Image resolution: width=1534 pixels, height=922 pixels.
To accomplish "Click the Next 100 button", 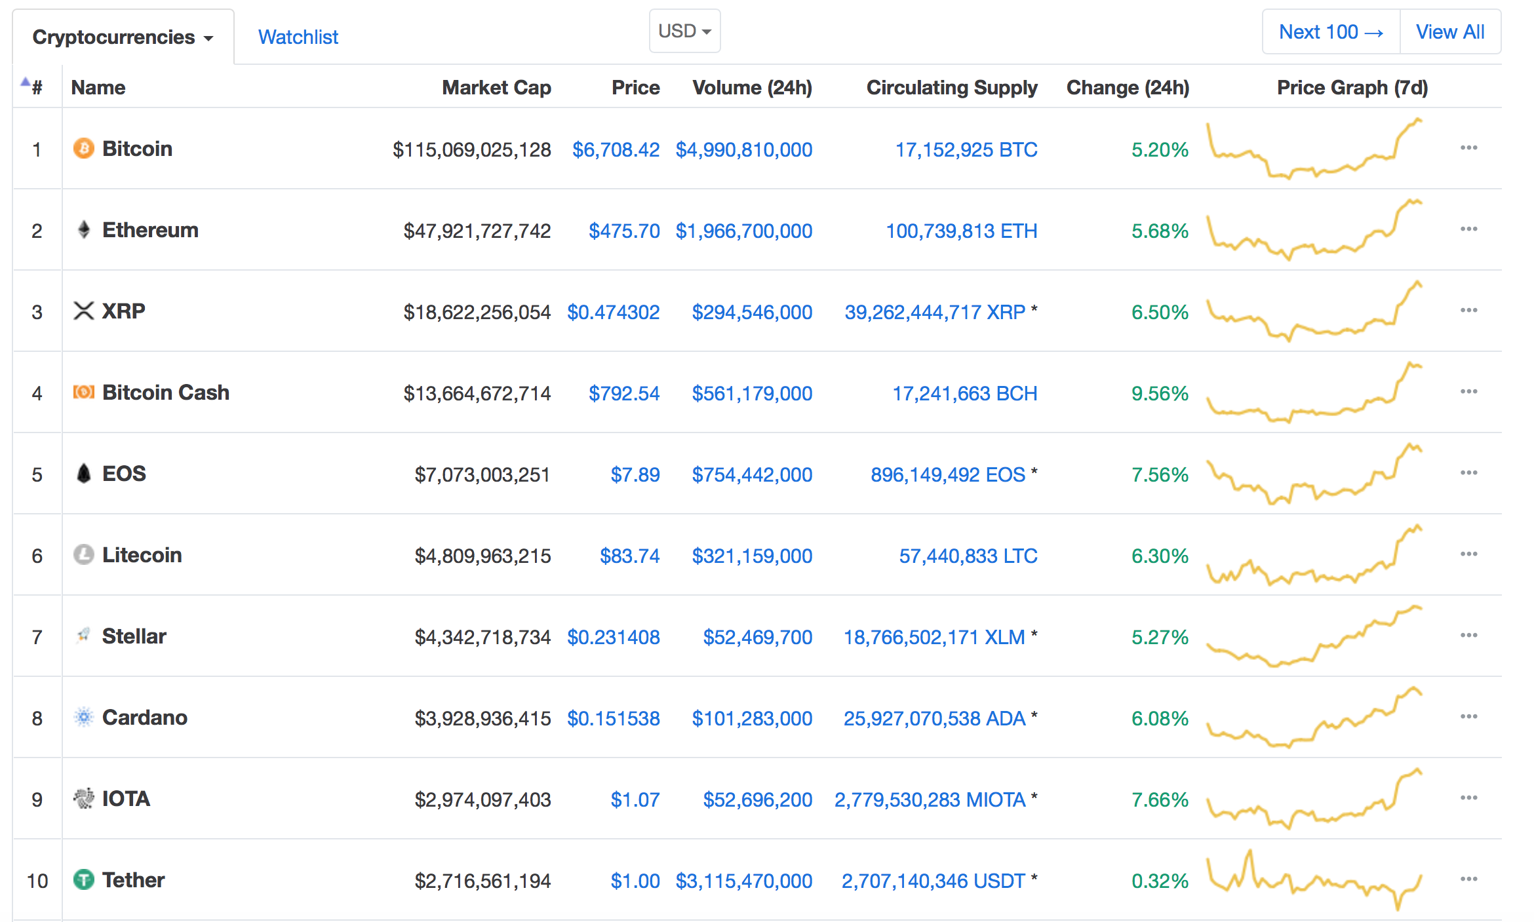I will pyautogui.click(x=1331, y=31).
